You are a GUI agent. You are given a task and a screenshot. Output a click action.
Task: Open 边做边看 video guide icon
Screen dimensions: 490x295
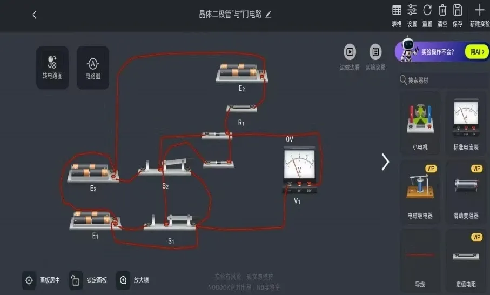pyautogui.click(x=350, y=52)
